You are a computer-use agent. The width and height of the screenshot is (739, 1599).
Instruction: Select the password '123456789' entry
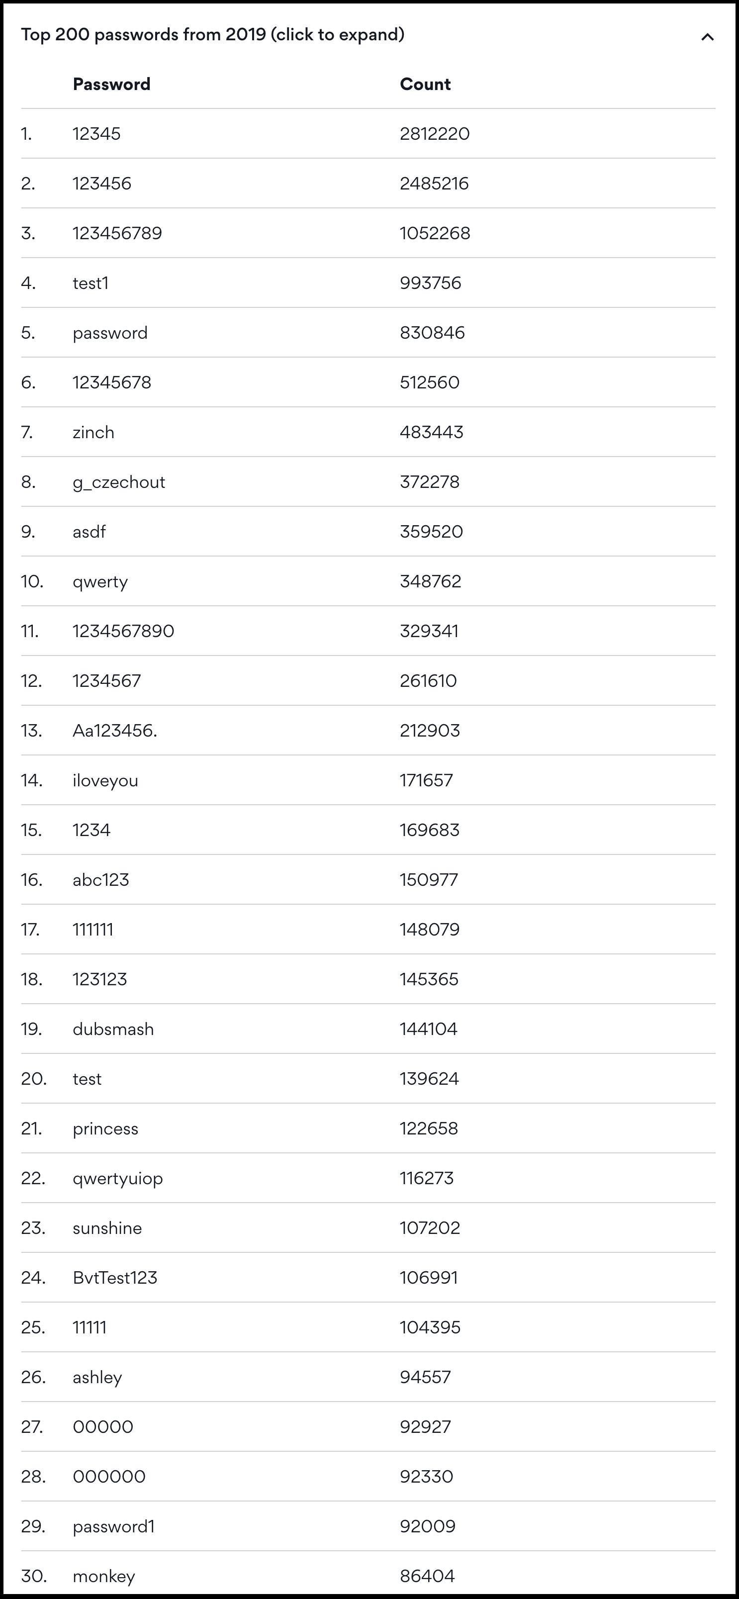pyautogui.click(x=117, y=233)
